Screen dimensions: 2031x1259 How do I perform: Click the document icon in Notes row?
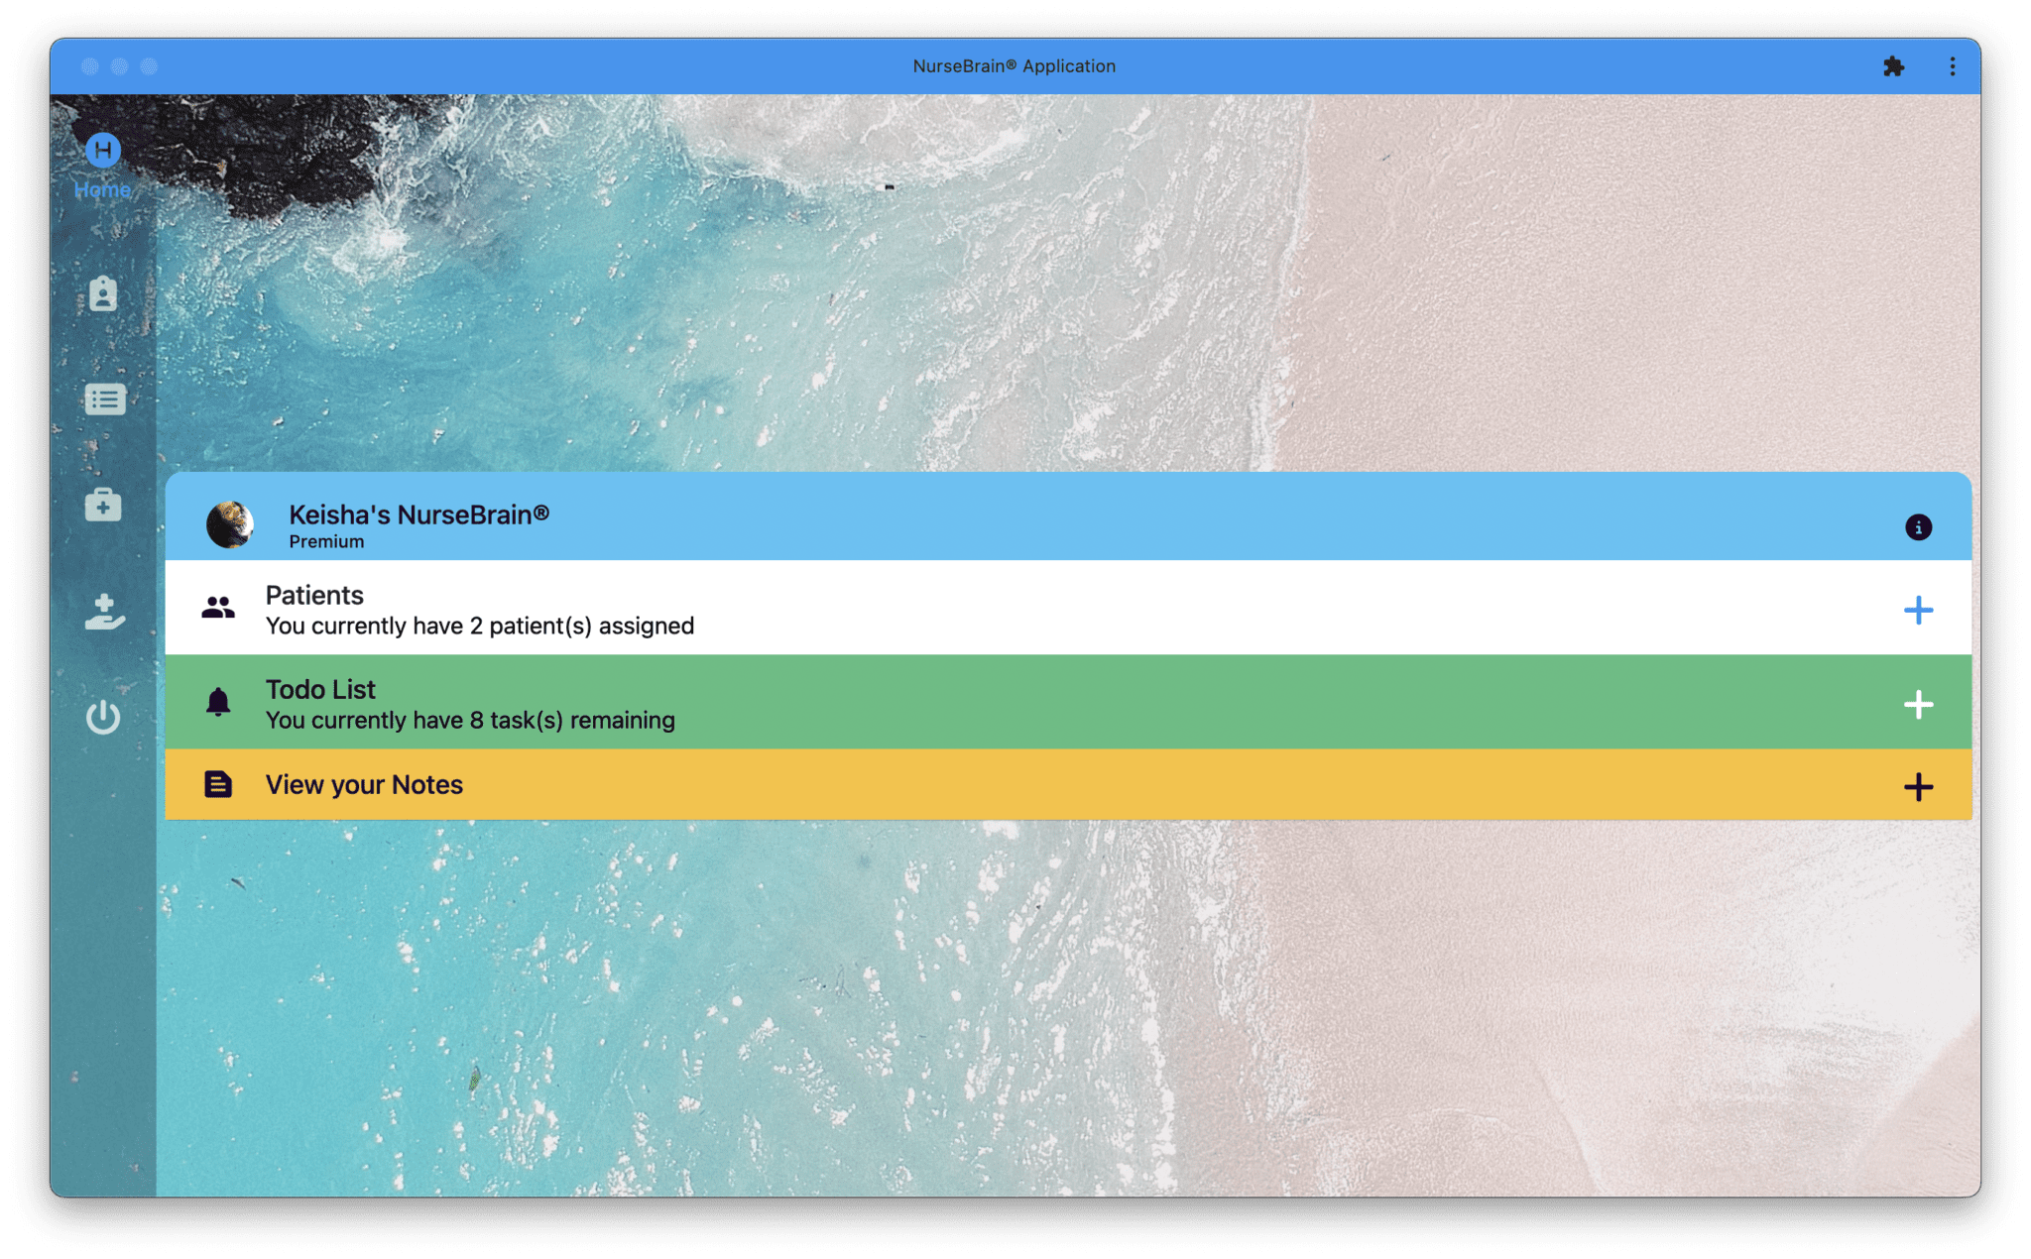pos(218,784)
